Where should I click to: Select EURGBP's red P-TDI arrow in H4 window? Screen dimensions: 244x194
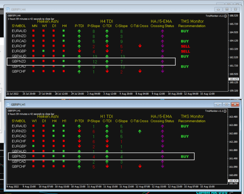pos(79,51)
